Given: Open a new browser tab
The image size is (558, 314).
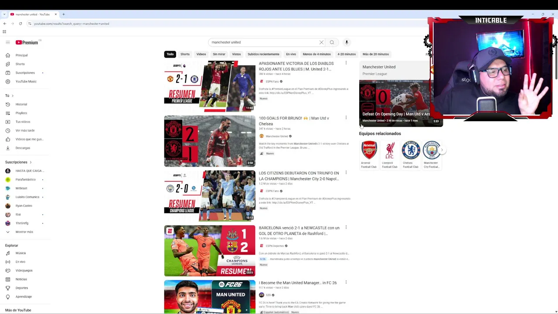Looking at the screenshot, I should 63,14.
